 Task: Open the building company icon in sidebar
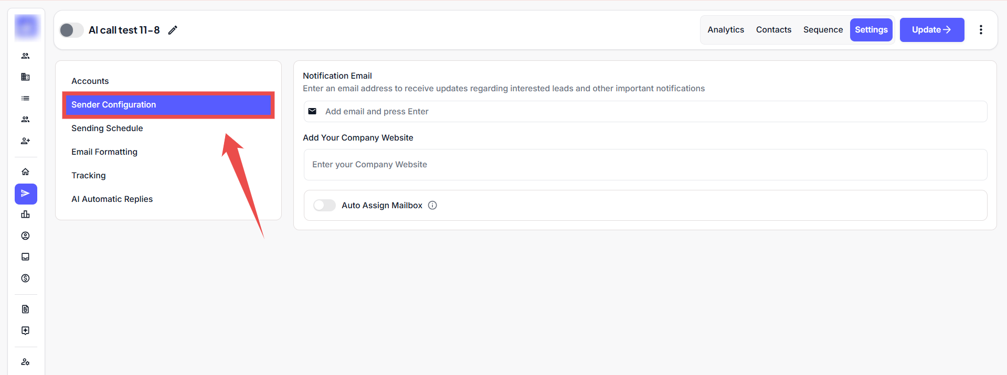point(25,77)
